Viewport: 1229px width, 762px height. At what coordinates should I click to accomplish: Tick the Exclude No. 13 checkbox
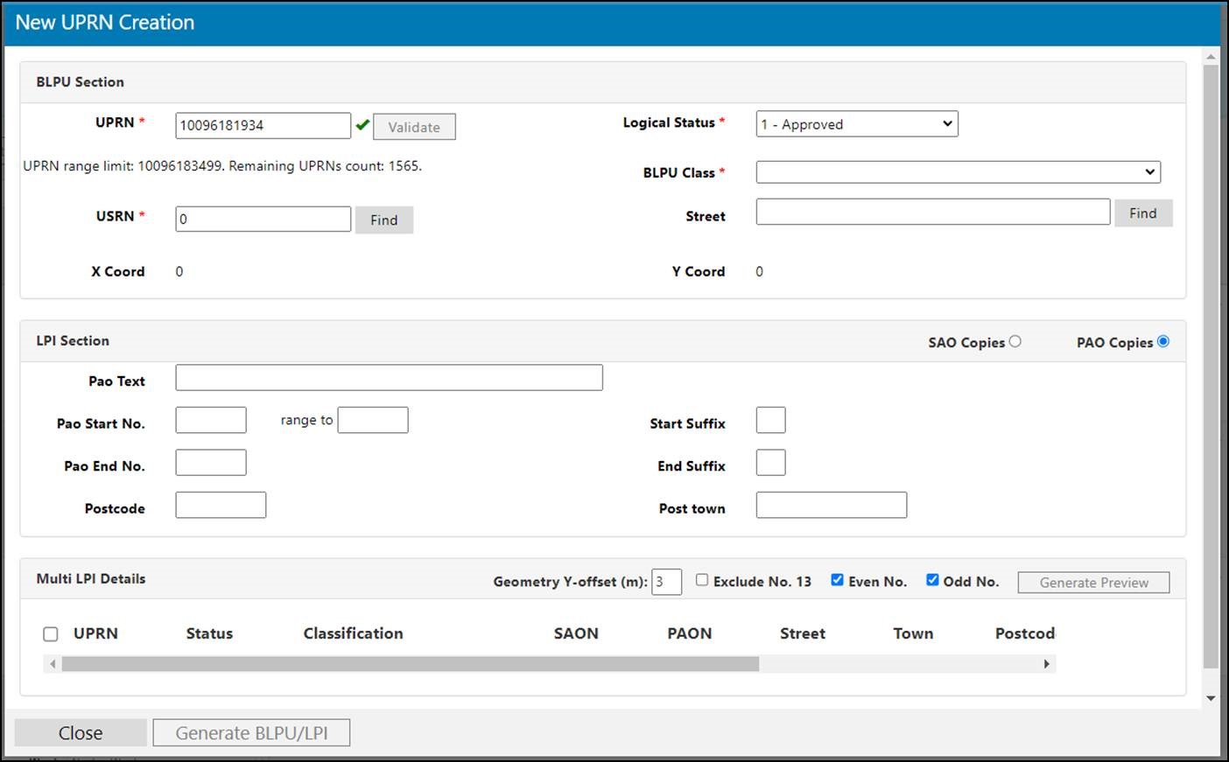pos(702,580)
